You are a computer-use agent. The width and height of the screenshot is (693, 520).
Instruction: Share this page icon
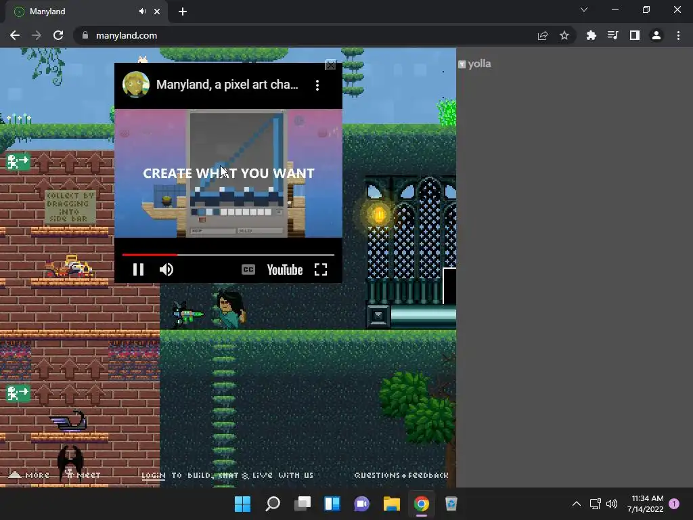point(543,35)
